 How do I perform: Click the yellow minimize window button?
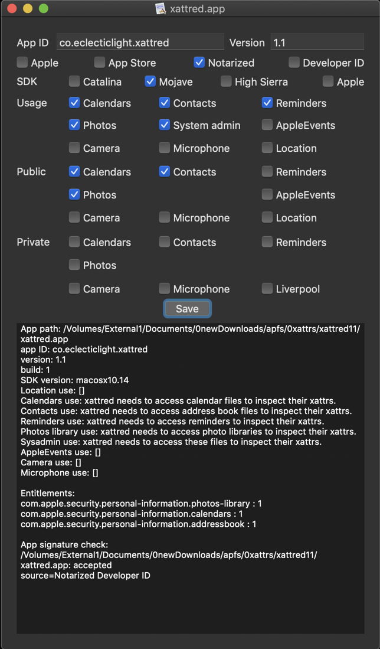[x=27, y=9]
